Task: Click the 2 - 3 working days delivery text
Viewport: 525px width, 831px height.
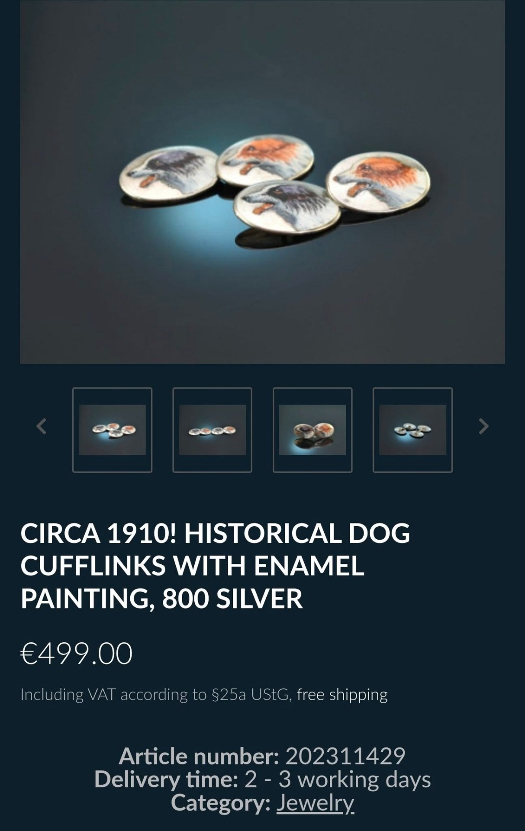Action: (x=338, y=779)
